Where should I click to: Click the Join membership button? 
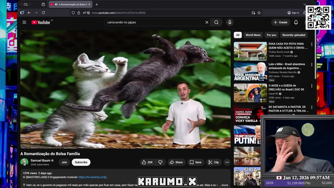pos(64,162)
